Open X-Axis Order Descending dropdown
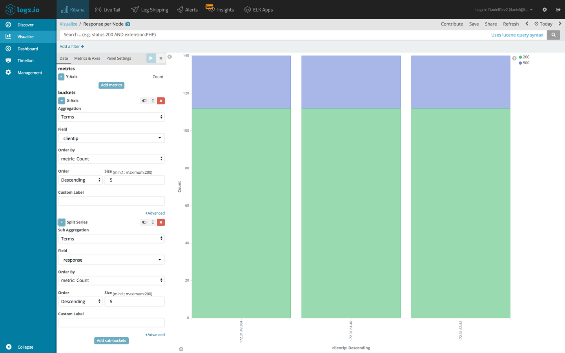The image size is (565, 353). (80, 180)
